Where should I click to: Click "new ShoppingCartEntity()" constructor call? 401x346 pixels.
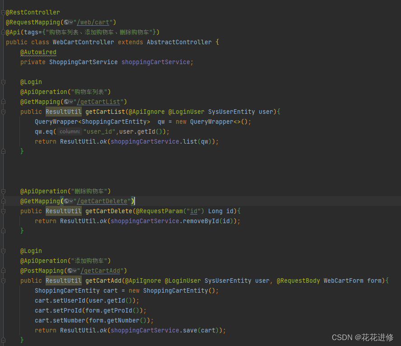173,291
